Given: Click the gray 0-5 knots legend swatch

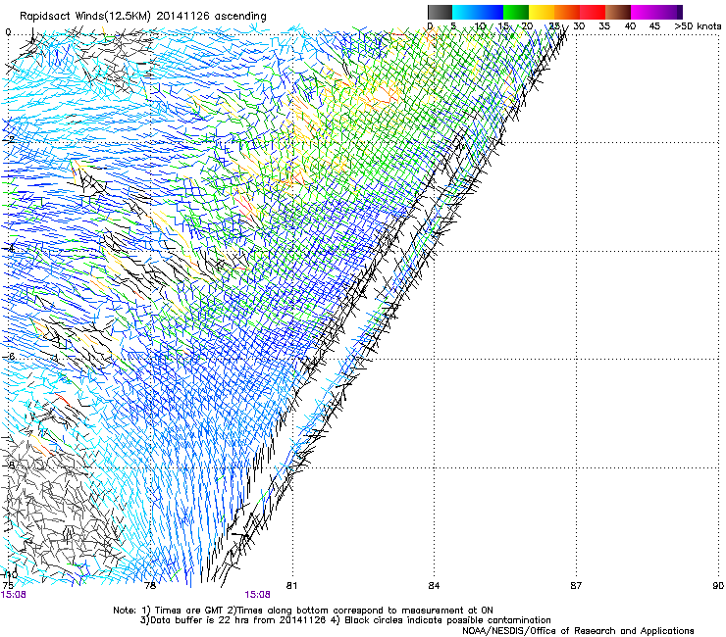Looking at the screenshot, I should coord(440,12).
